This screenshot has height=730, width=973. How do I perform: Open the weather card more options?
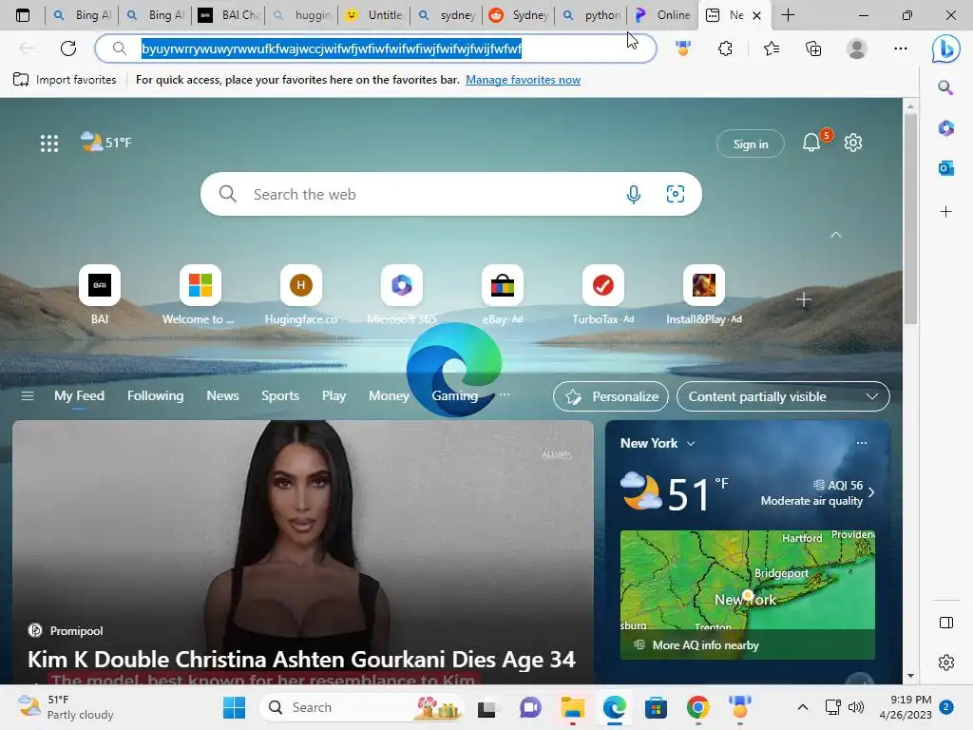861,443
